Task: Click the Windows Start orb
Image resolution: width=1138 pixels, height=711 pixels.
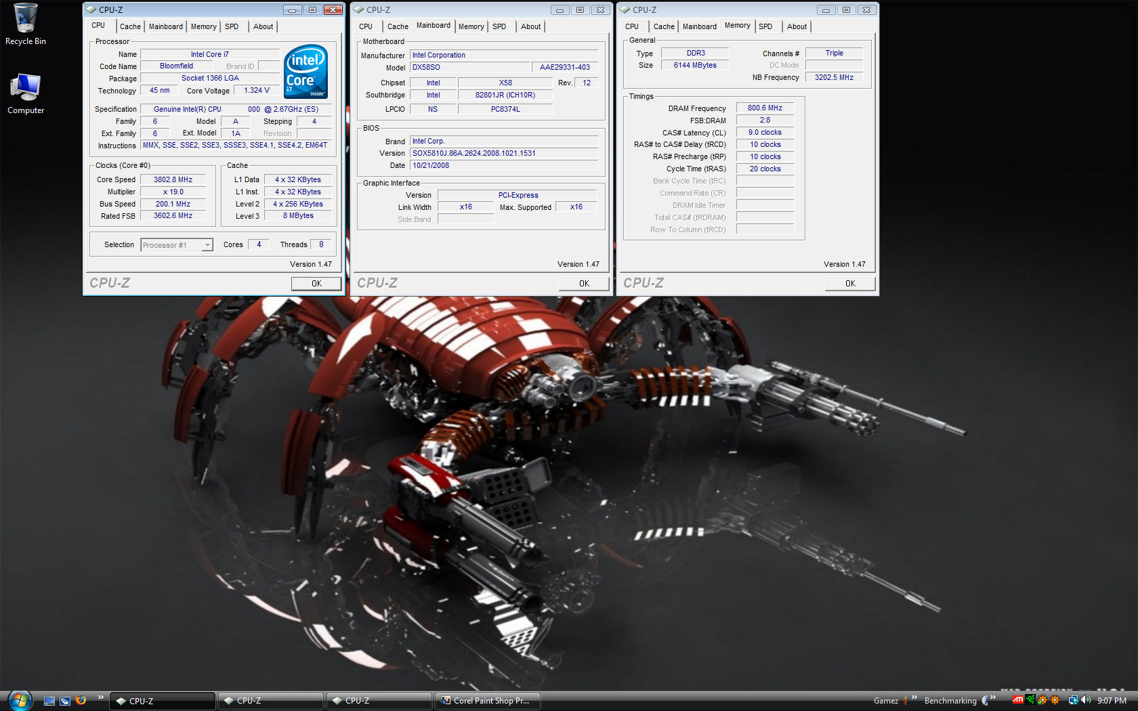Action: point(19,700)
